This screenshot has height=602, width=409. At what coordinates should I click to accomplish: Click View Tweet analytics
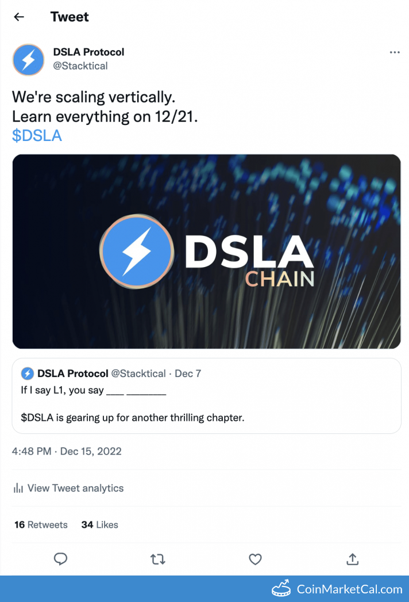pyautogui.click(x=75, y=487)
